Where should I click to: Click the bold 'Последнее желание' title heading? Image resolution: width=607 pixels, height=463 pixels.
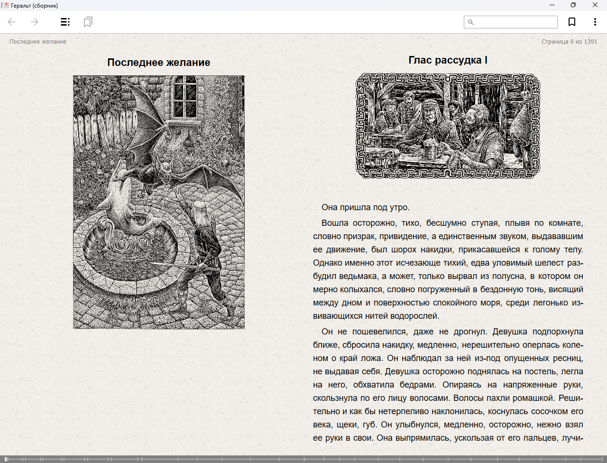pyautogui.click(x=159, y=63)
